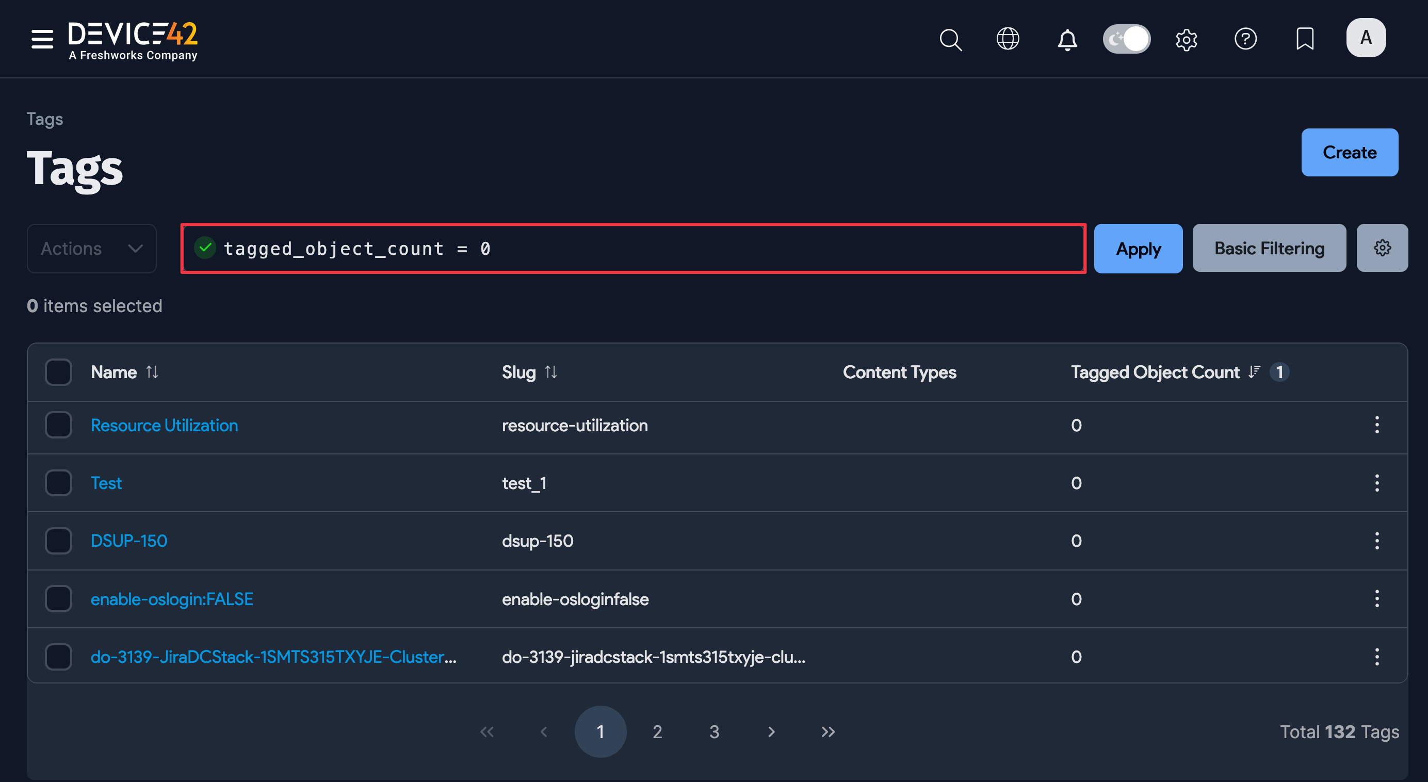
Task: Open the settings gear in the header
Action: tap(1187, 39)
